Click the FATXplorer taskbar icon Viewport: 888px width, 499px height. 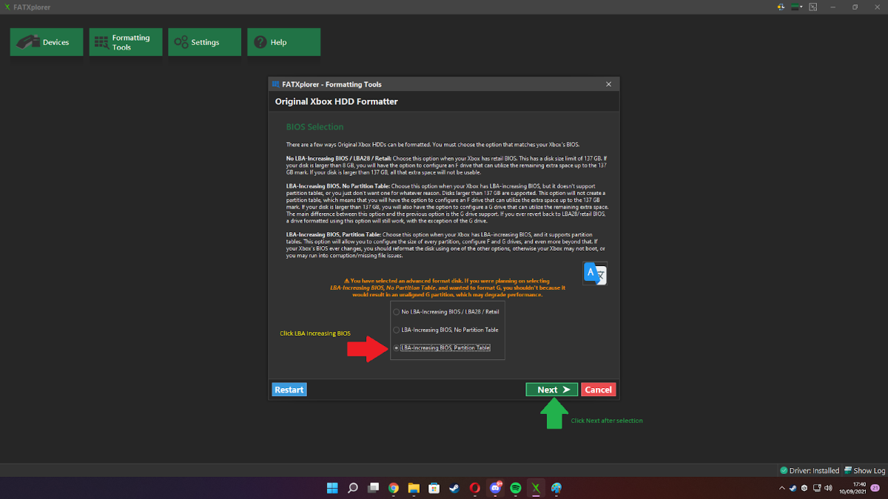tap(536, 488)
